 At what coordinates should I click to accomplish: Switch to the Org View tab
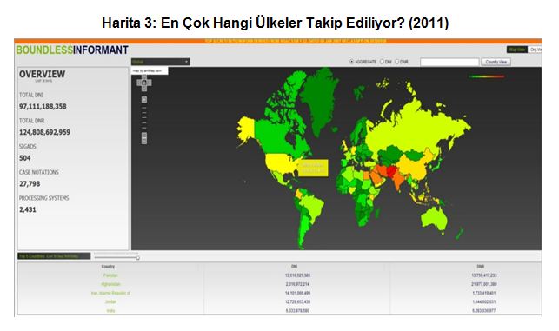coord(535,50)
